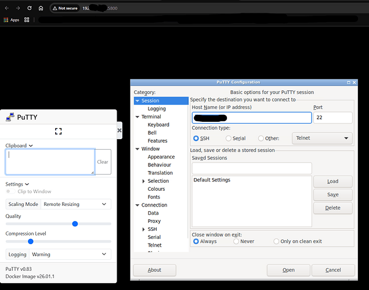This screenshot has height=290, width=369.
Task: Open the Scaling Mode dropdown
Action: pyautogui.click(x=77, y=204)
